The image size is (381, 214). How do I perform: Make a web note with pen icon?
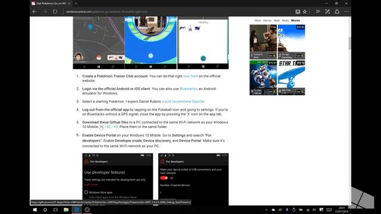point(327,11)
